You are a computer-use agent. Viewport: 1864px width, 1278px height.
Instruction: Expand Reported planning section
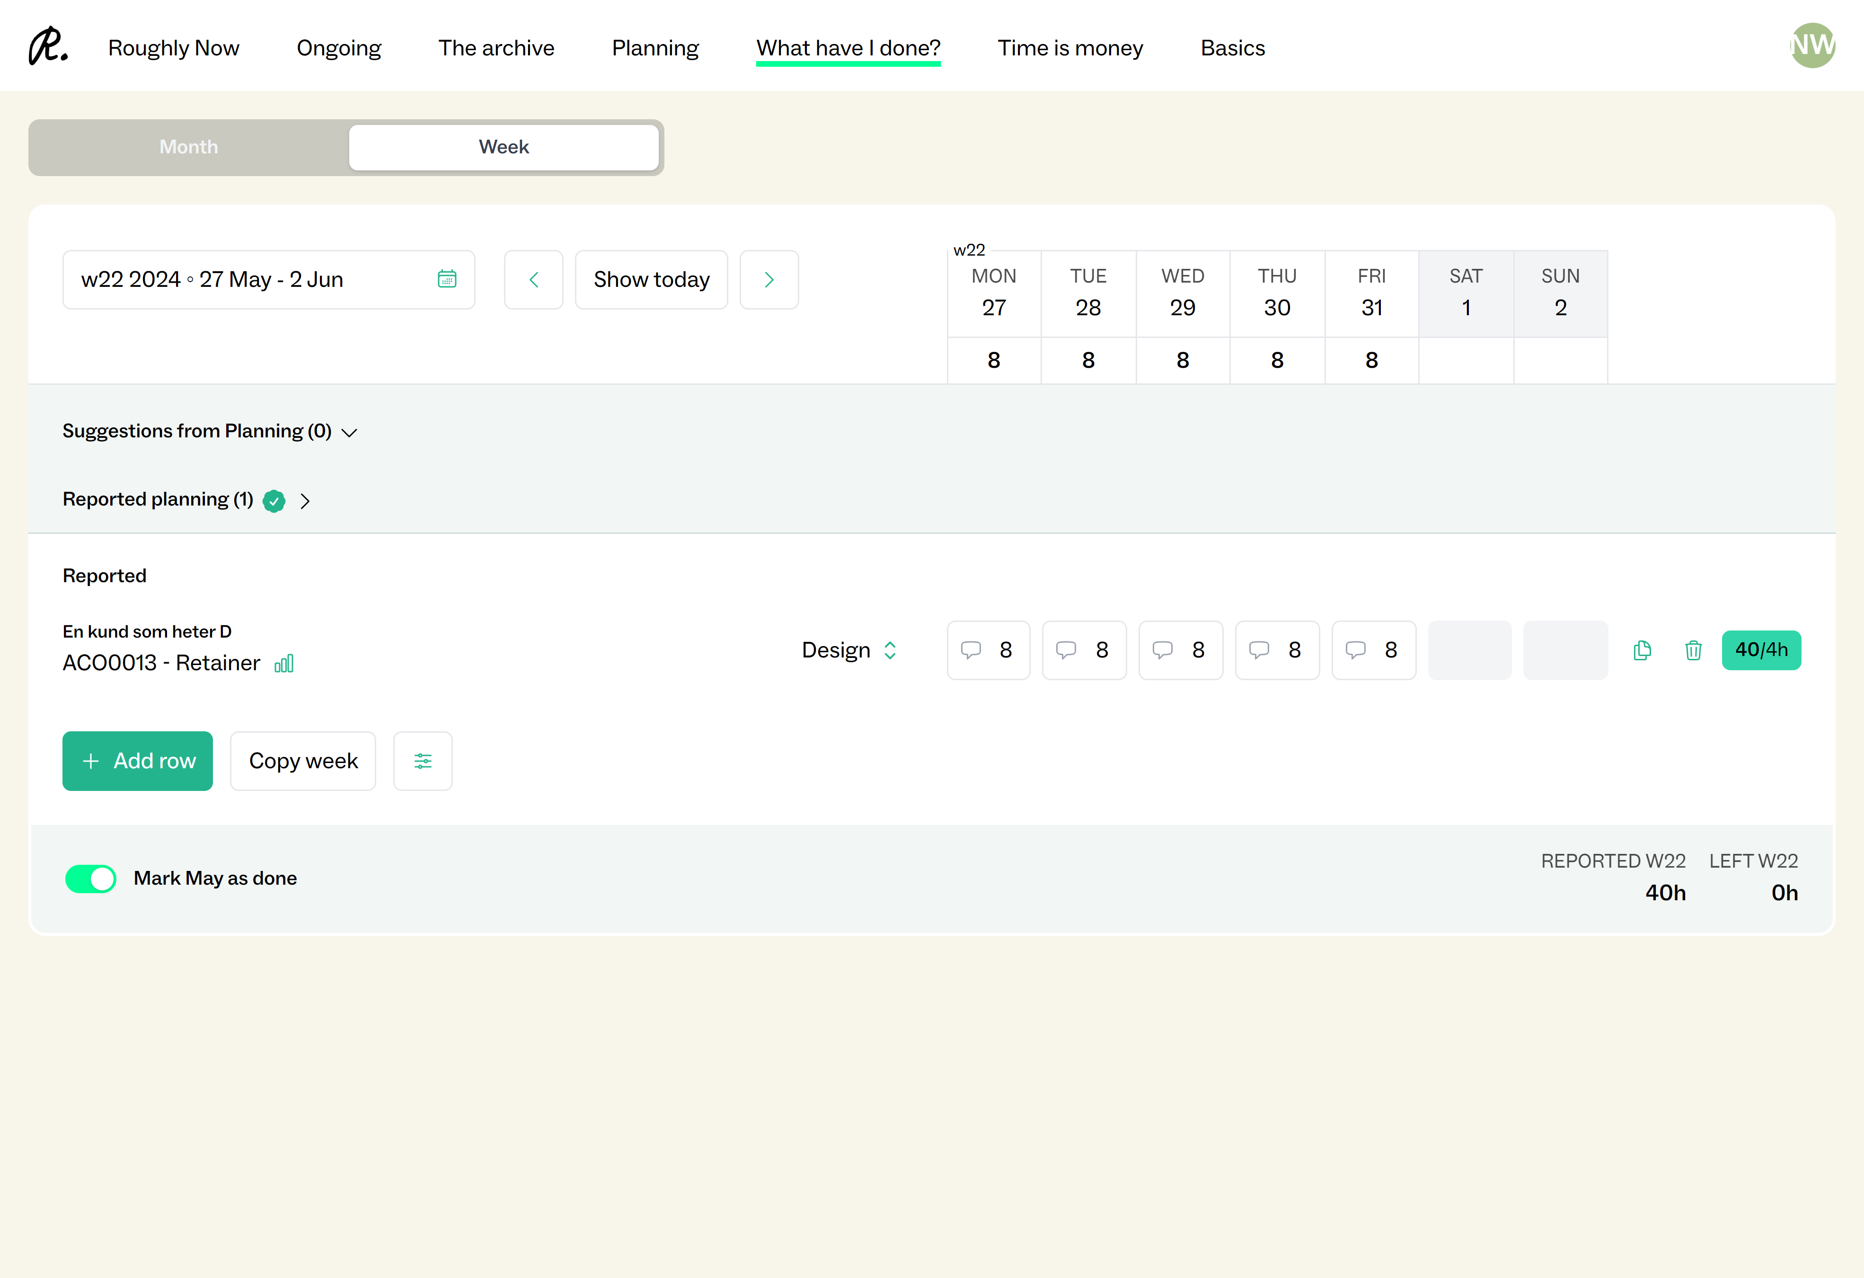186,500
